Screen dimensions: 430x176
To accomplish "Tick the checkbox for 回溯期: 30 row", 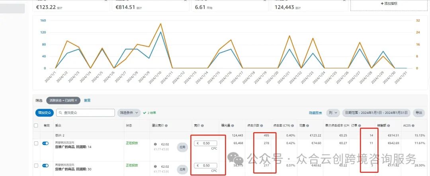I will pyautogui.click(x=36, y=166).
